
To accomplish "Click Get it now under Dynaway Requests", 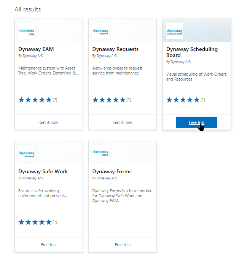I will click(x=123, y=122).
